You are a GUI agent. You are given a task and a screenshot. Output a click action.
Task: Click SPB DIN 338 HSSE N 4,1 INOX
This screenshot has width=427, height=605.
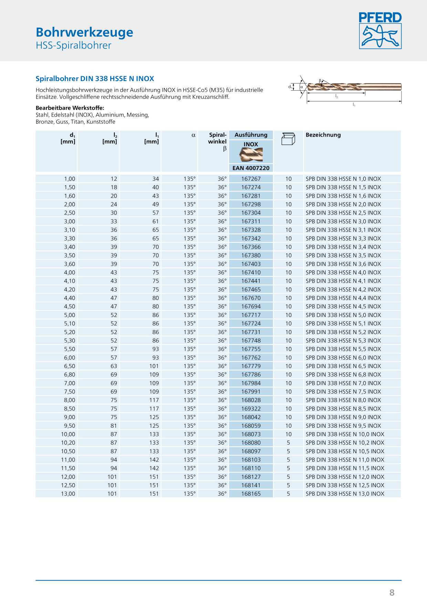tap(343, 281)
